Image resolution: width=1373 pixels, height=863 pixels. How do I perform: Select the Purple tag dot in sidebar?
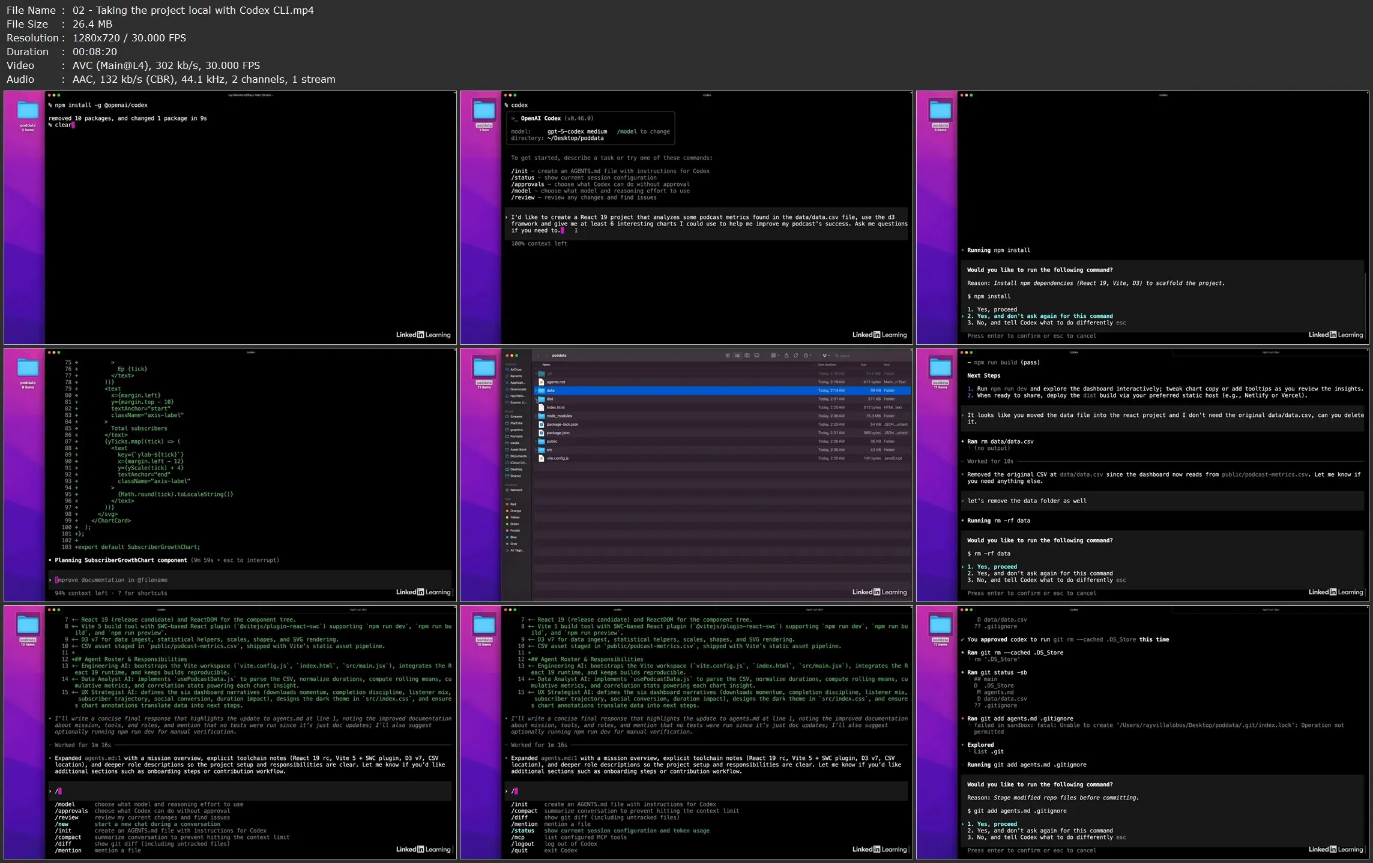click(507, 531)
